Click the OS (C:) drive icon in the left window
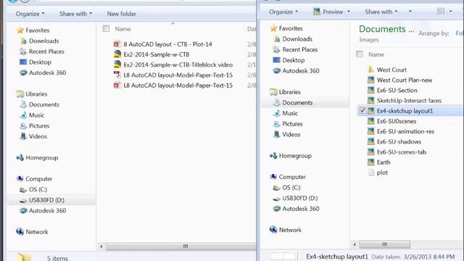The width and height of the screenshot is (464, 261). (x=23, y=190)
